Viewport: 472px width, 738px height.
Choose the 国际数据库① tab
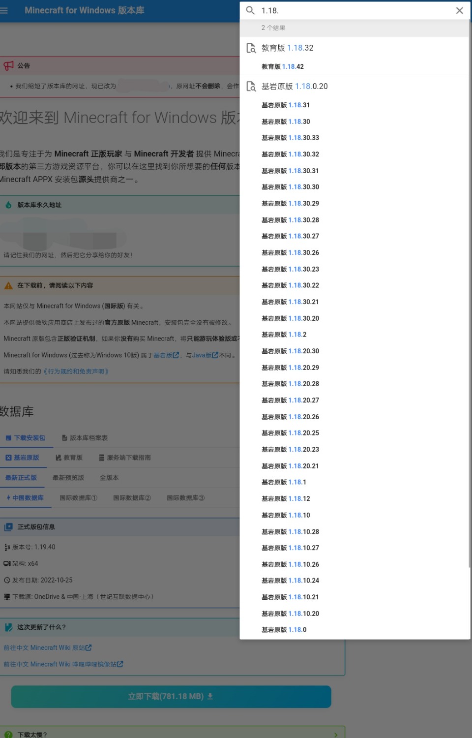78,498
